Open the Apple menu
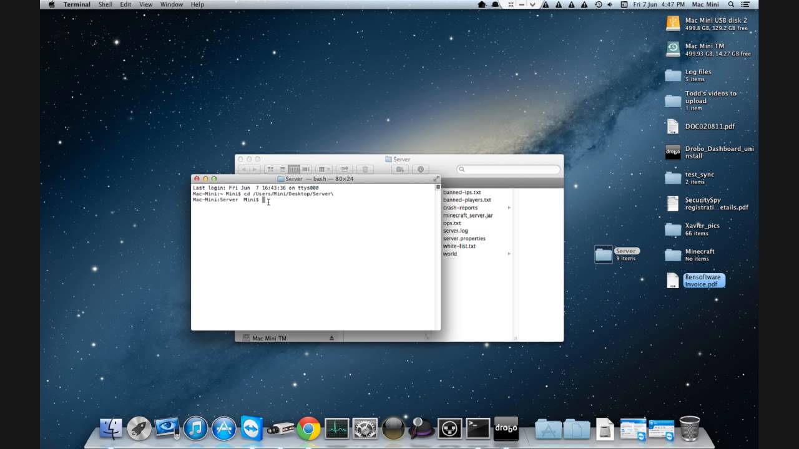Screen dimensions: 799x449 (51, 4)
